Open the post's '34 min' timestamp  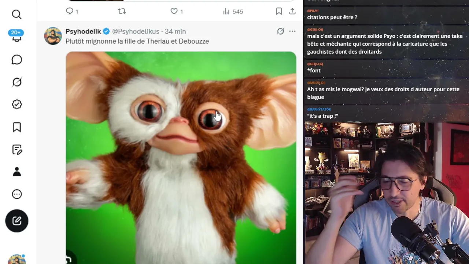click(x=175, y=32)
